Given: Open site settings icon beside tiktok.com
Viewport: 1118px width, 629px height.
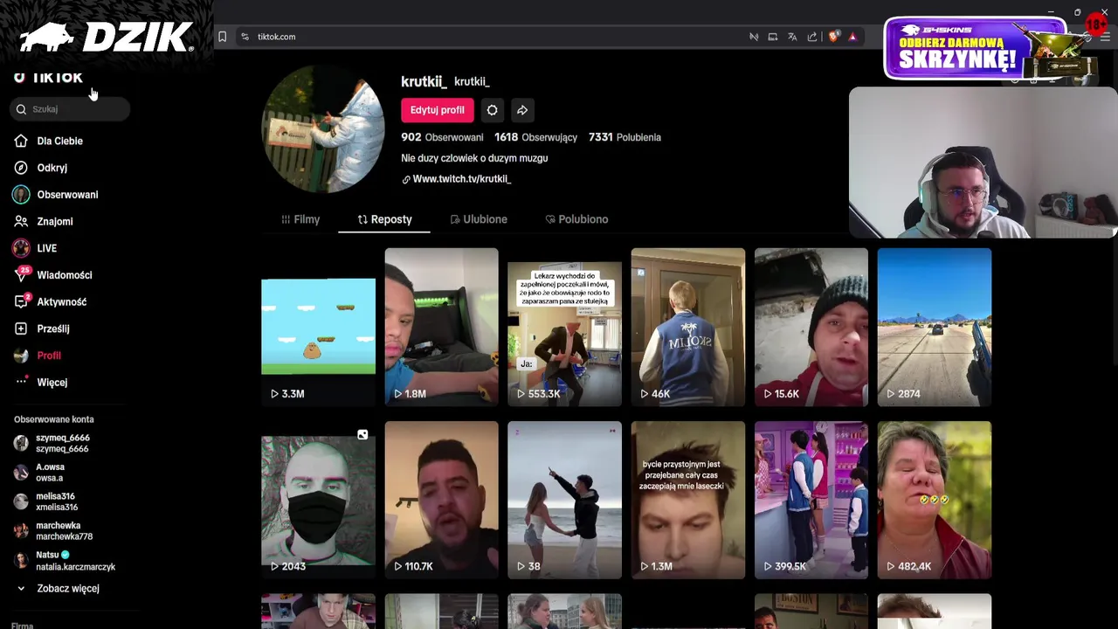Looking at the screenshot, I should point(245,37).
